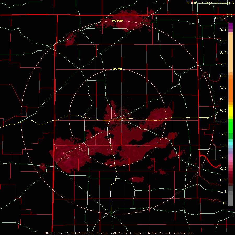
Task: Click the 1.8 scale value
Action: pyautogui.click(x=223, y=145)
